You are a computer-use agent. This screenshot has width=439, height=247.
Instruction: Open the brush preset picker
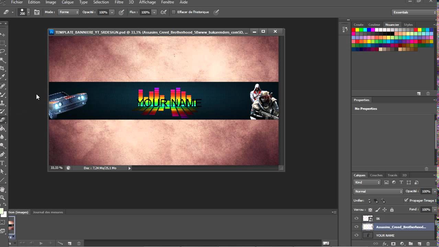29,12
